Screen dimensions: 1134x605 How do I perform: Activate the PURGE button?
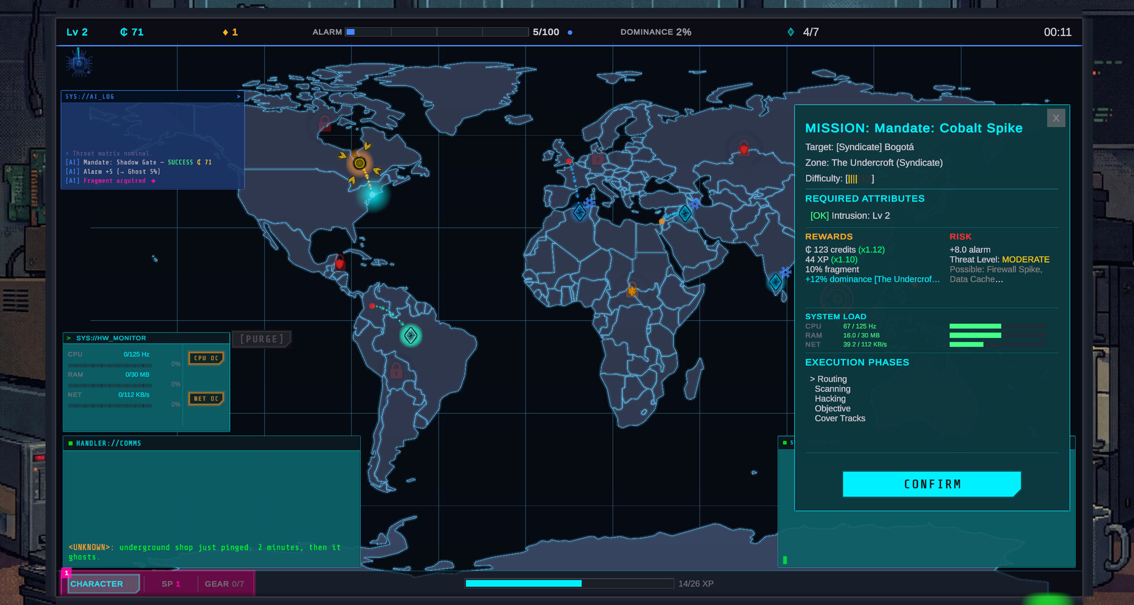pyautogui.click(x=262, y=339)
